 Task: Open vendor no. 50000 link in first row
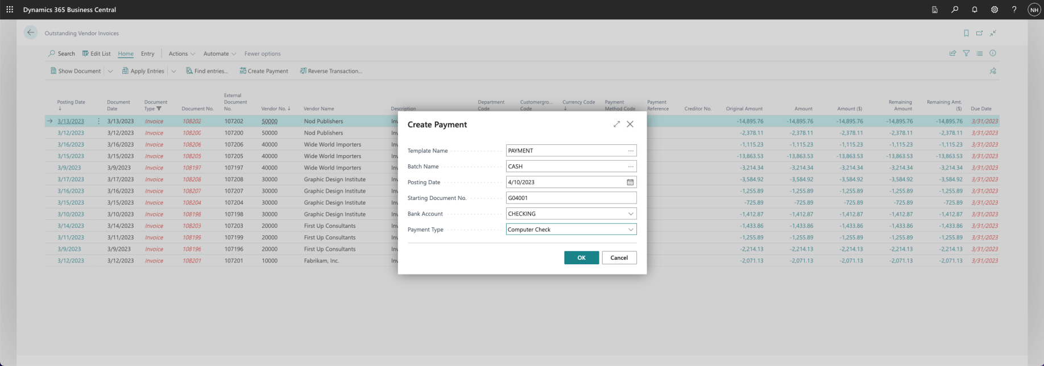pos(270,121)
